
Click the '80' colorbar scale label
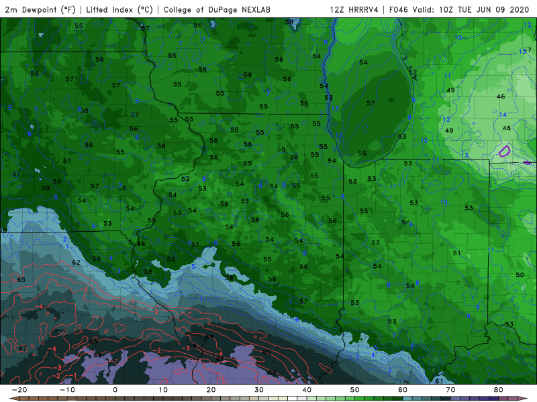[x=499, y=390]
